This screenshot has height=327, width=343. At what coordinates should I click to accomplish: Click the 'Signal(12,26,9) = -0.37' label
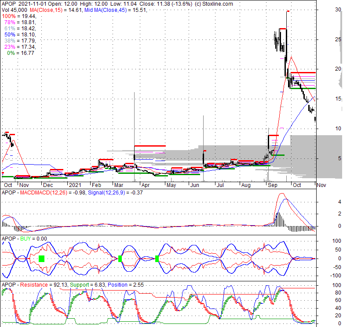[x=115, y=193]
